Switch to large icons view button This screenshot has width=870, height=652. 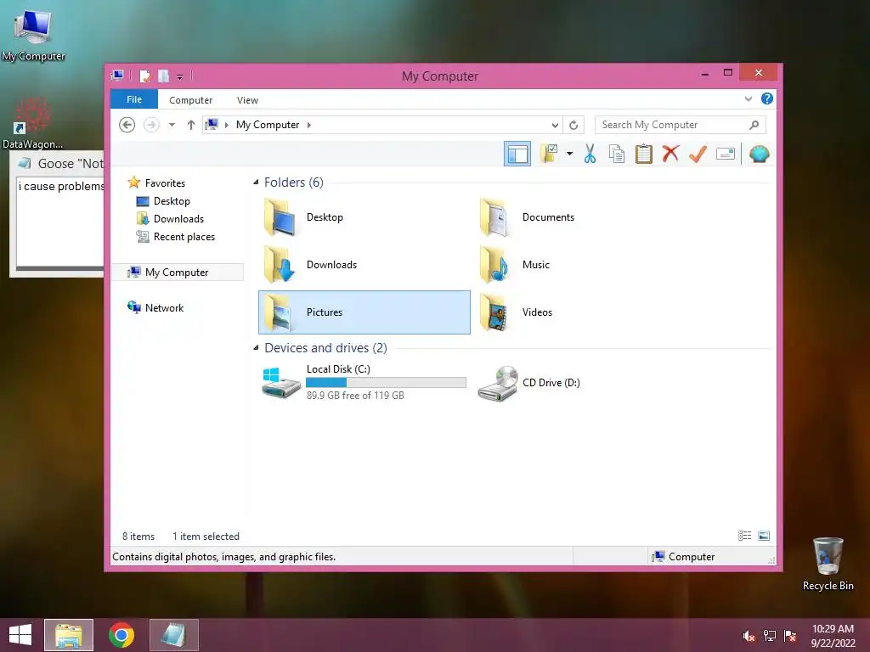(x=764, y=536)
